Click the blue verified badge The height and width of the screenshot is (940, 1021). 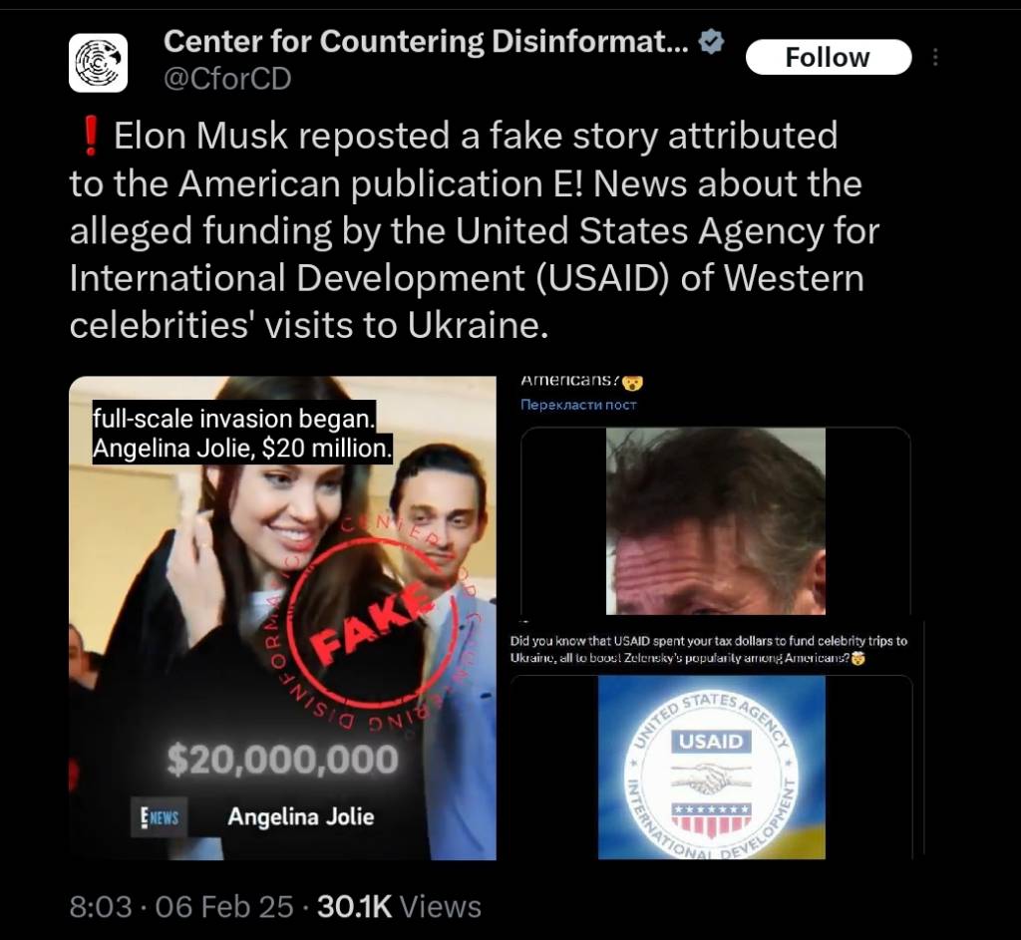[711, 42]
